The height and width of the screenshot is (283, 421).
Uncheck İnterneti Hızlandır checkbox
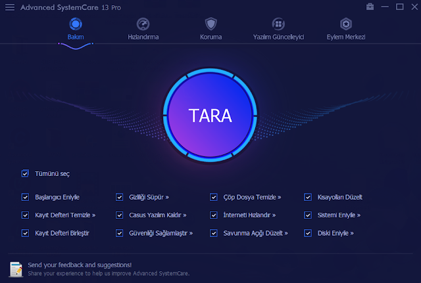point(213,215)
